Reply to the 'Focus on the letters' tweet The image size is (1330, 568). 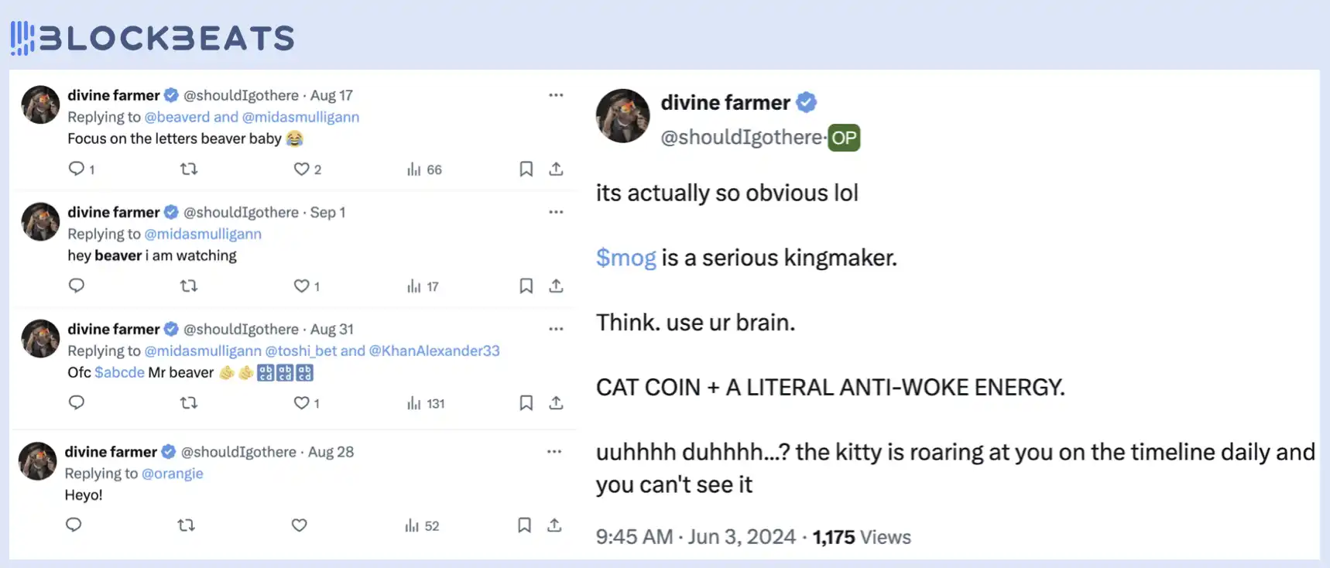(x=76, y=169)
